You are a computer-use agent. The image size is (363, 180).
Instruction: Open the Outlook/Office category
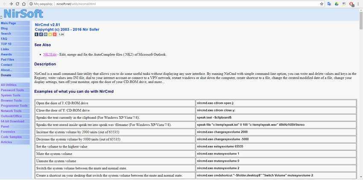coord(15,116)
